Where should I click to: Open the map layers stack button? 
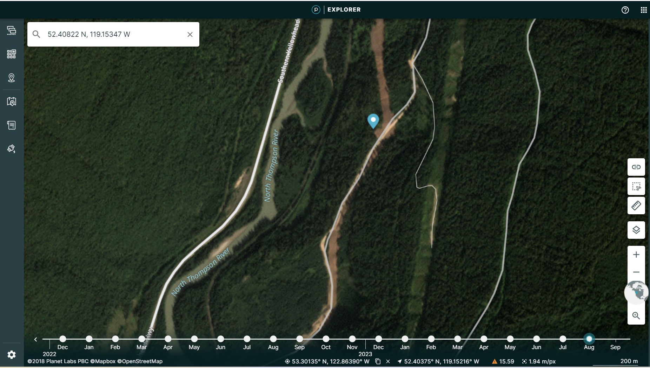pyautogui.click(x=636, y=230)
